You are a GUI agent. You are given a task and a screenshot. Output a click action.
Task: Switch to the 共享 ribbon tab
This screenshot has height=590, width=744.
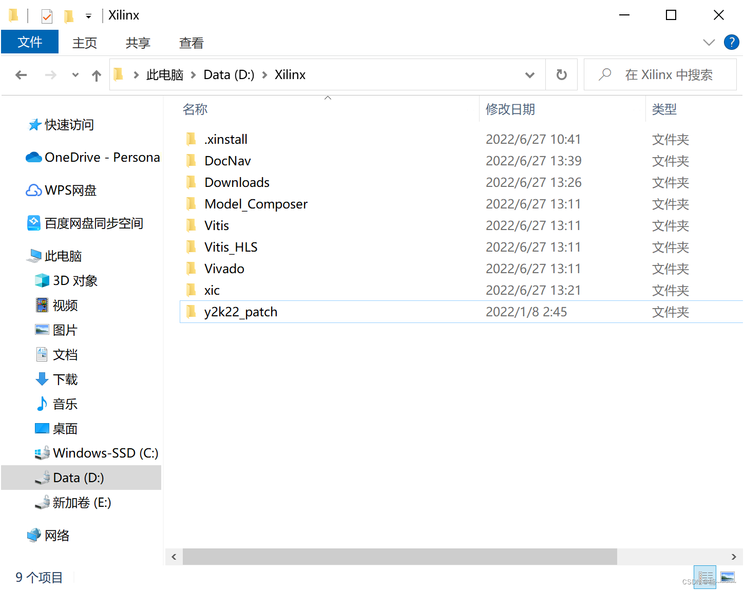coord(138,43)
